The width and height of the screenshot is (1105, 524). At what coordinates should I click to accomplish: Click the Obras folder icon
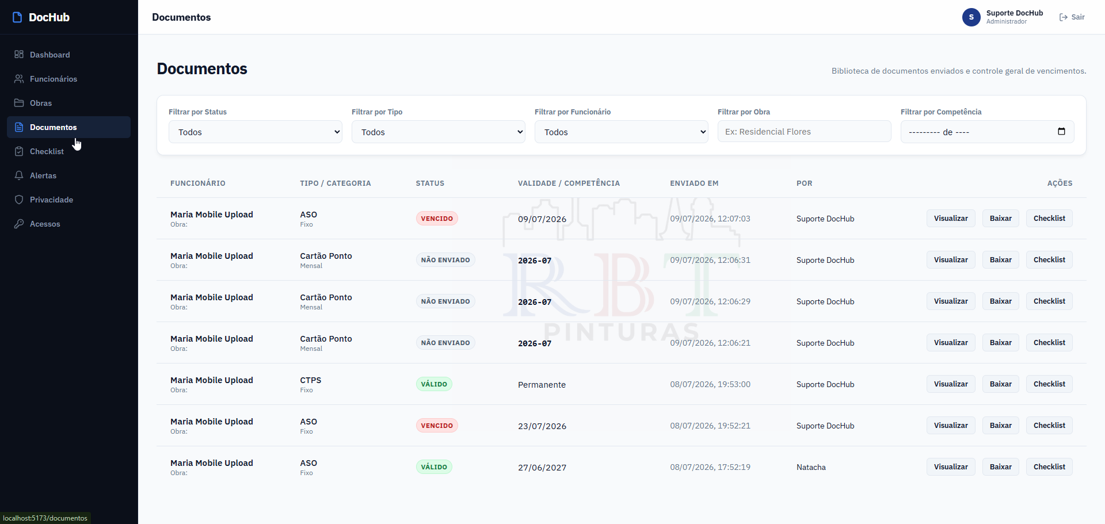point(19,103)
